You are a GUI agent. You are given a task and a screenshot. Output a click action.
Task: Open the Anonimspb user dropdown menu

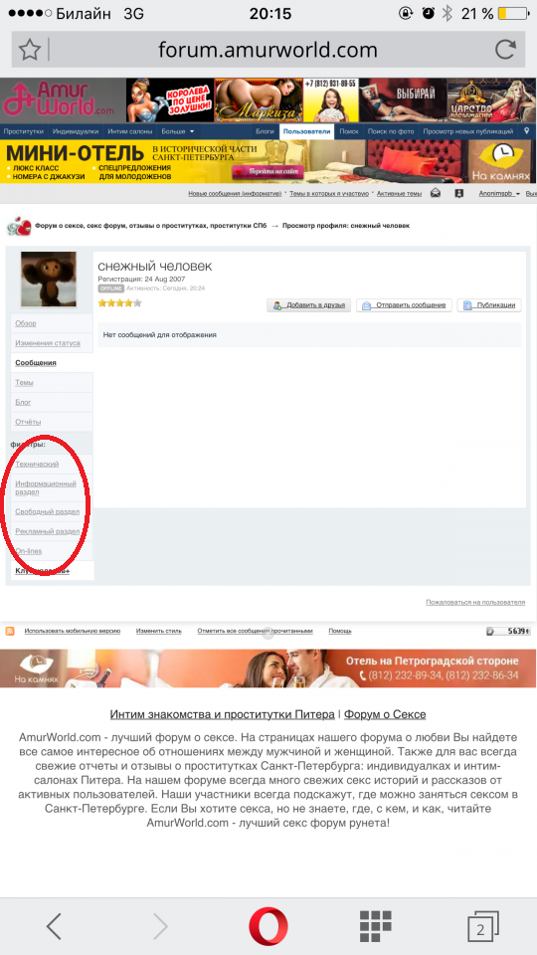click(499, 193)
